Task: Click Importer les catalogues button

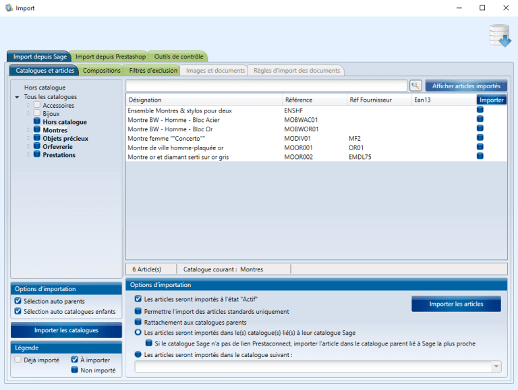Action: pyautogui.click(x=66, y=330)
